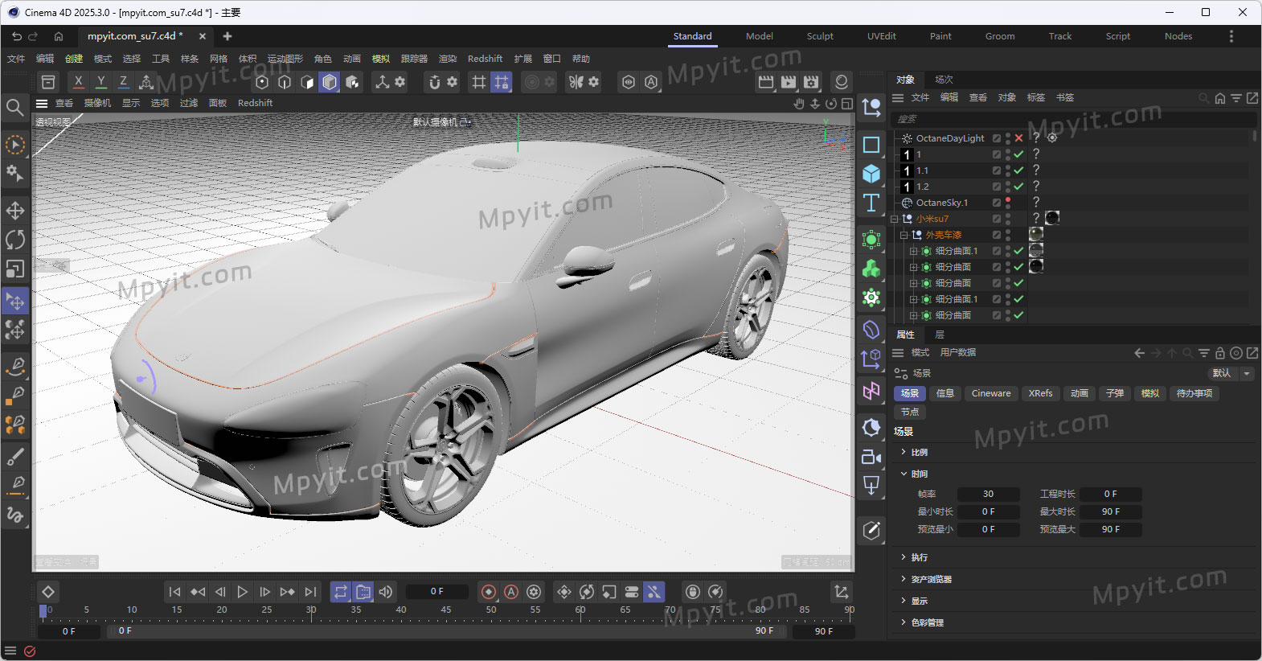
Task: Click the XRefs attribute tab button
Action: 1040,393
